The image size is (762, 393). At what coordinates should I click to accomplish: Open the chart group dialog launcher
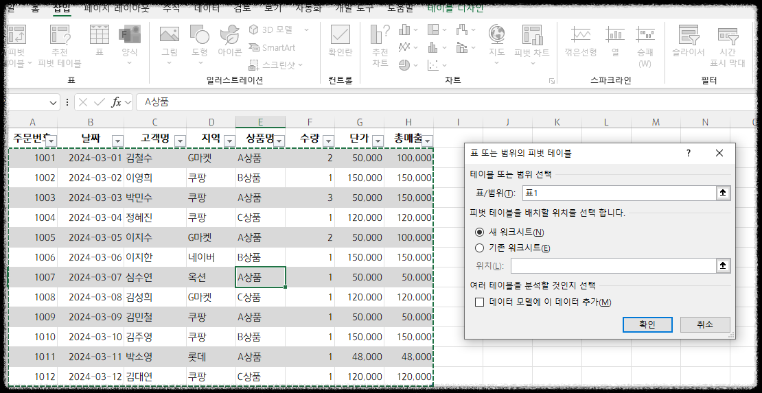point(551,81)
